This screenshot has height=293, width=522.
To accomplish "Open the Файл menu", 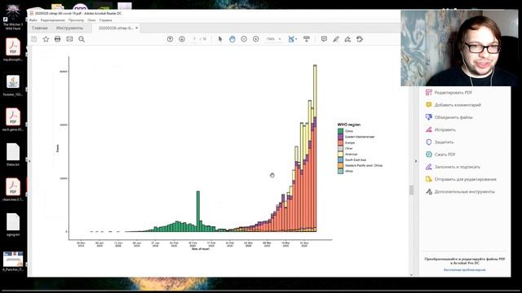I will (33, 20).
